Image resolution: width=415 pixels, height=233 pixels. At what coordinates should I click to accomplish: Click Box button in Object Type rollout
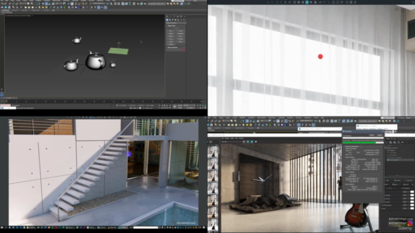171,31
